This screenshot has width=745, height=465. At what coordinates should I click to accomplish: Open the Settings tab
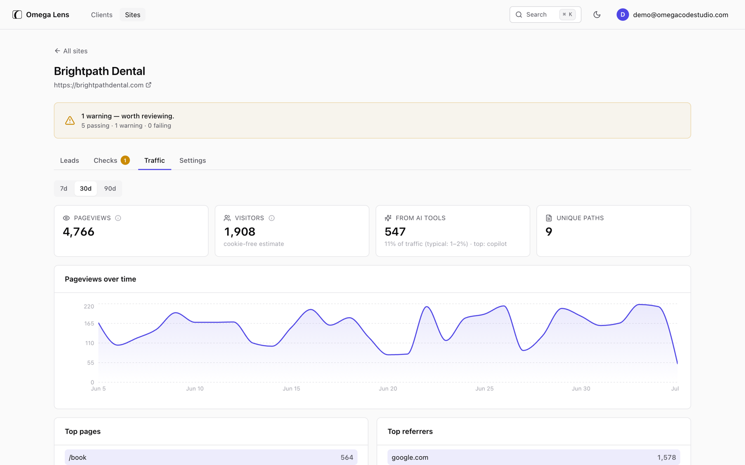tap(193, 160)
